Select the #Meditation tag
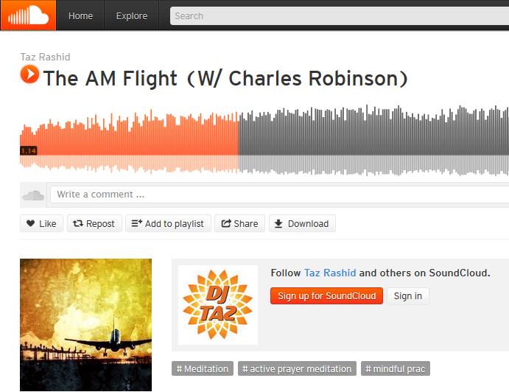The width and height of the screenshot is (509, 392). [203, 368]
